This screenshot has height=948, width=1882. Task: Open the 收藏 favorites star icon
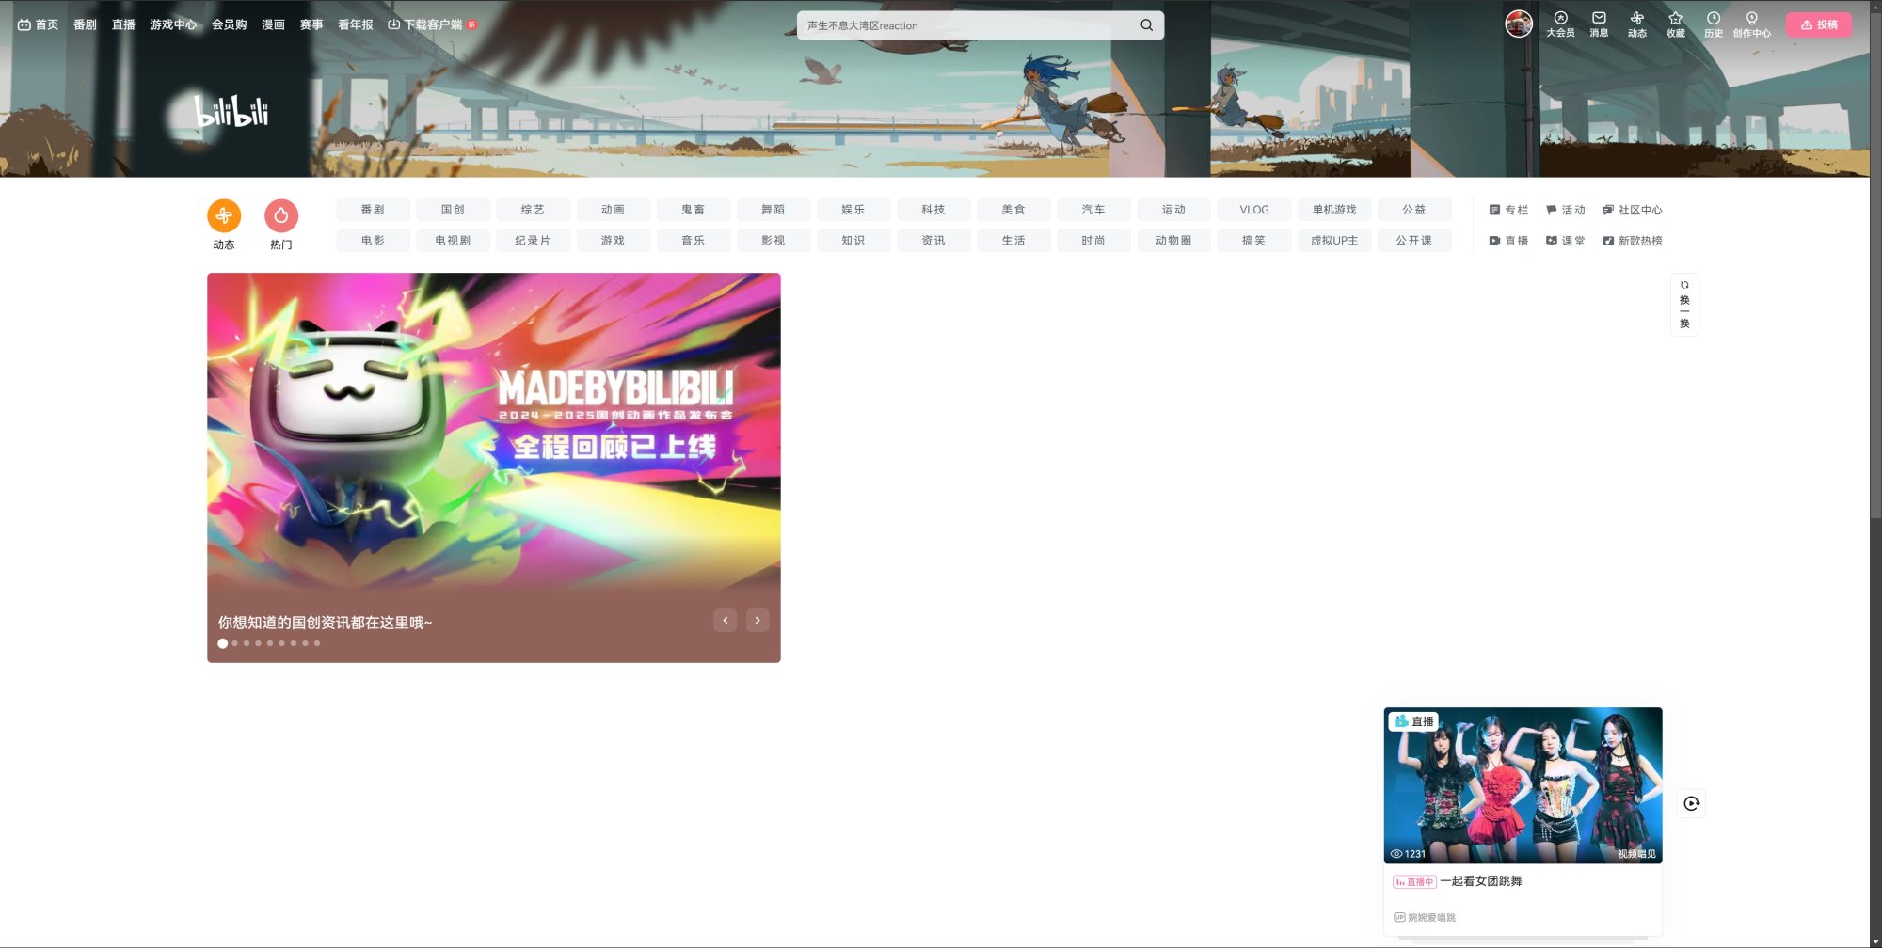[x=1675, y=24]
